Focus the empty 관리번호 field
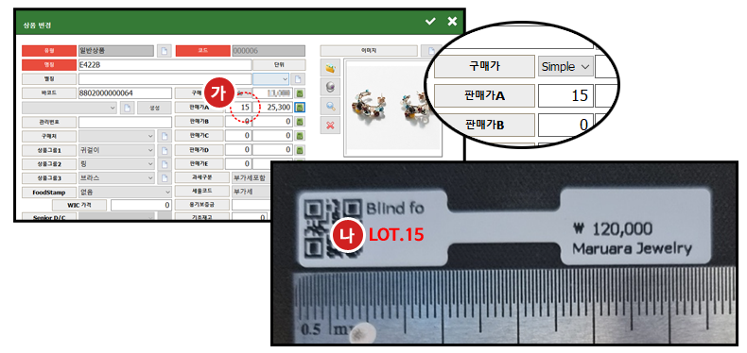 click(x=126, y=123)
